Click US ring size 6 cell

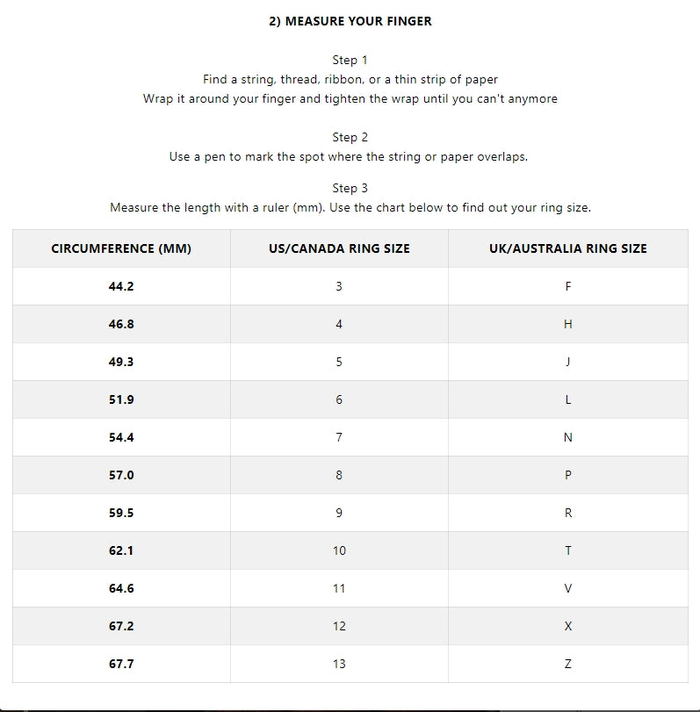tap(339, 399)
